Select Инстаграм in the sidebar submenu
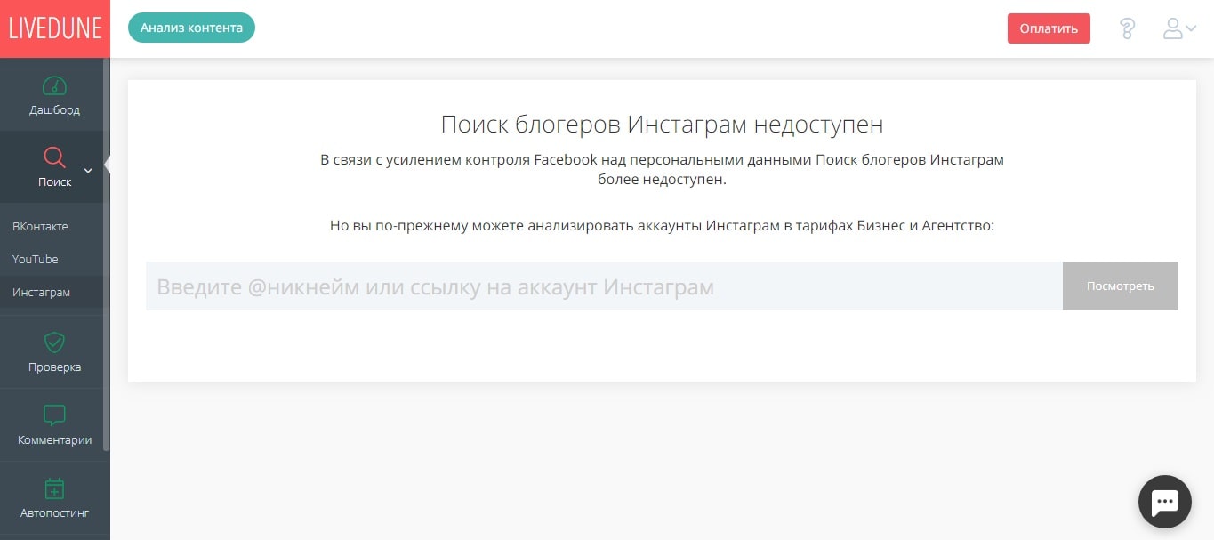The width and height of the screenshot is (1214, 540). click(41, 292)
